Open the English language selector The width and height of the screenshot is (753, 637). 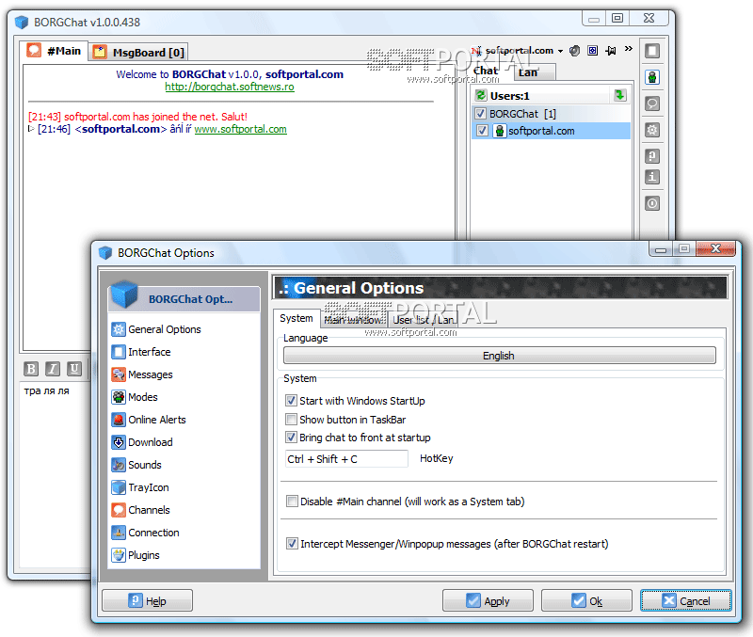500,356
